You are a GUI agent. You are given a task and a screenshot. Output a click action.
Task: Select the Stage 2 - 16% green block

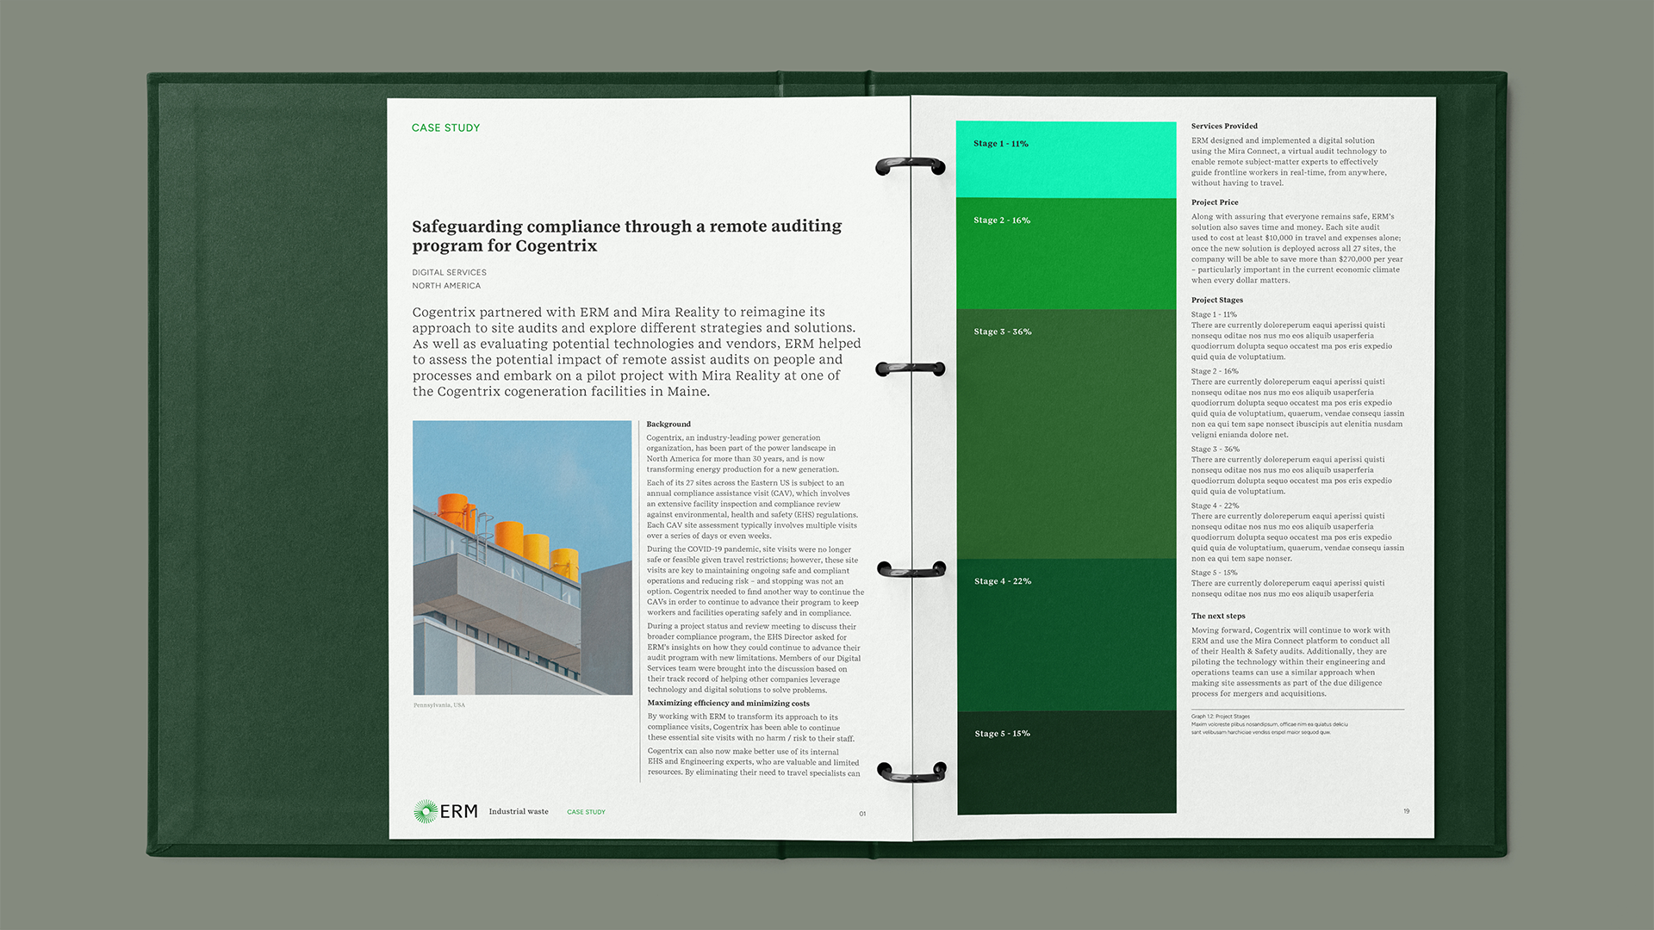[x=1066, y=254]
